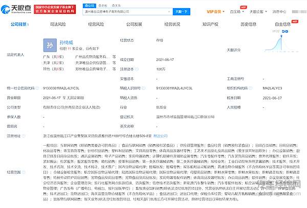This screenshot has width=307, height=208.
Task: Open the red official credit agency banner
Action: (55, 9)
